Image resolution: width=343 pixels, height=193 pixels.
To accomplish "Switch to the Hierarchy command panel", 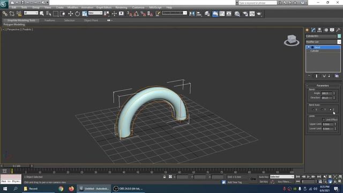I will coord(319,30).
